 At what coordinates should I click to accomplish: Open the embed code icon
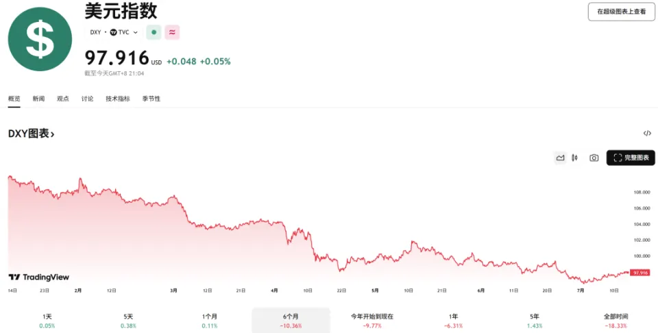(x=647, y=134)
